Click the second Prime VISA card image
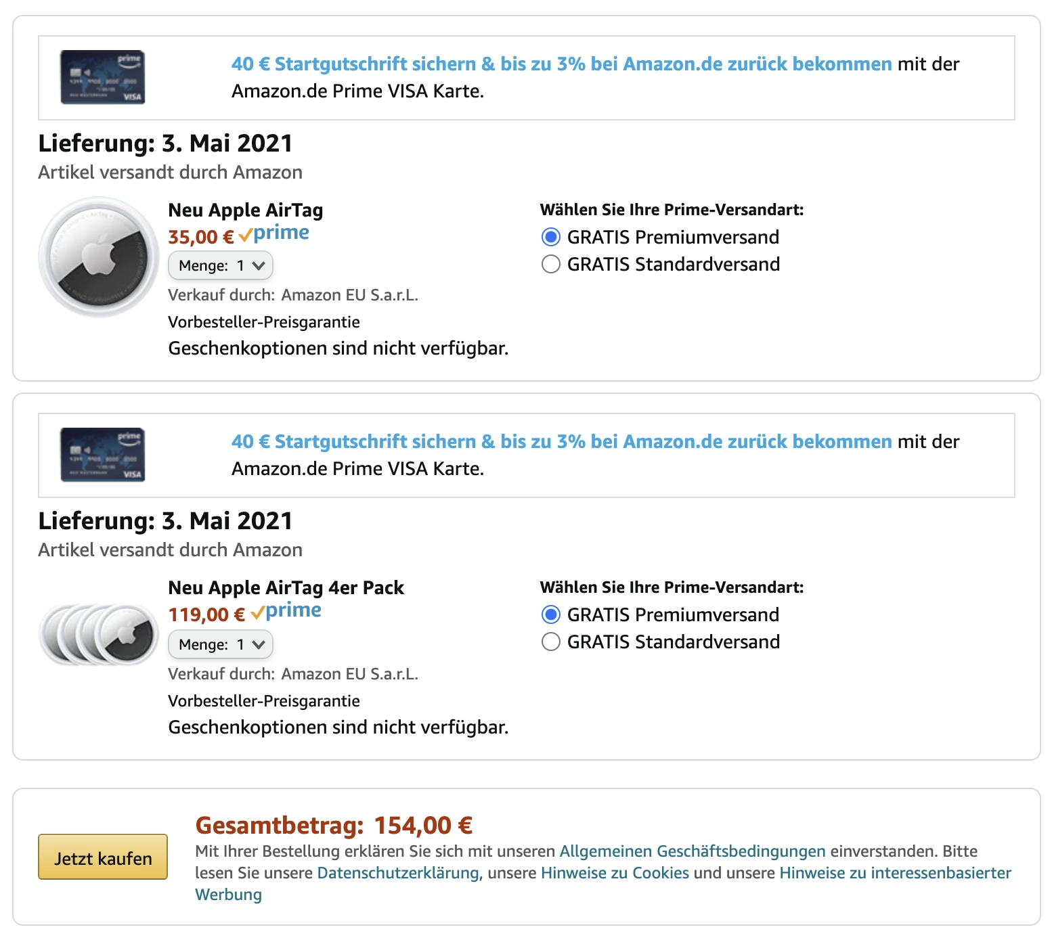The image size is (1052, 942). [x=102, y=455]
